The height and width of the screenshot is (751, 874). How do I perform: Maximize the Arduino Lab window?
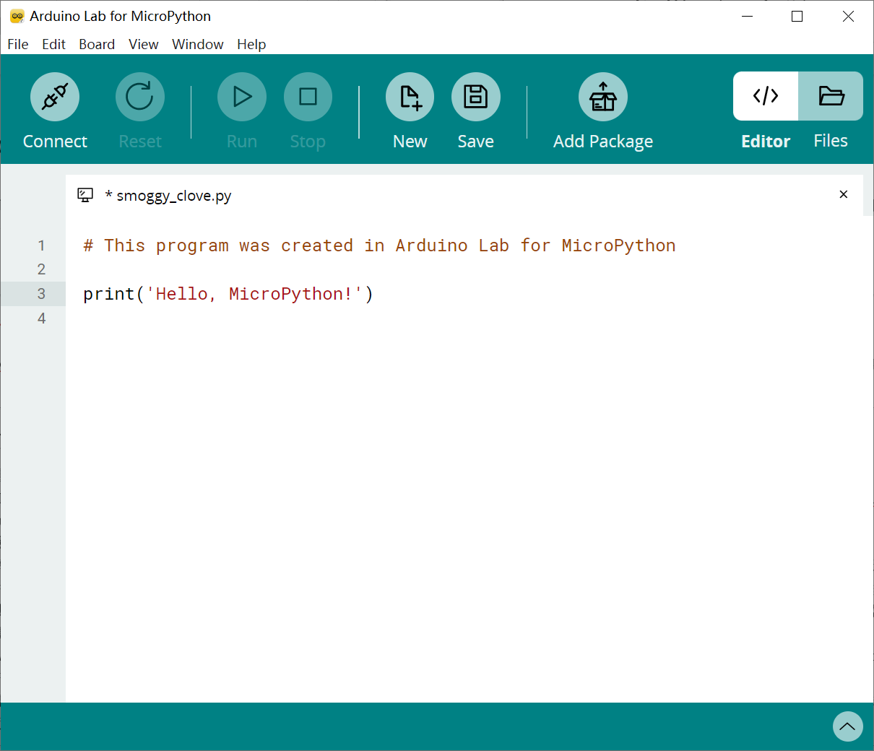pyautogui.click(x=797, y=16)
